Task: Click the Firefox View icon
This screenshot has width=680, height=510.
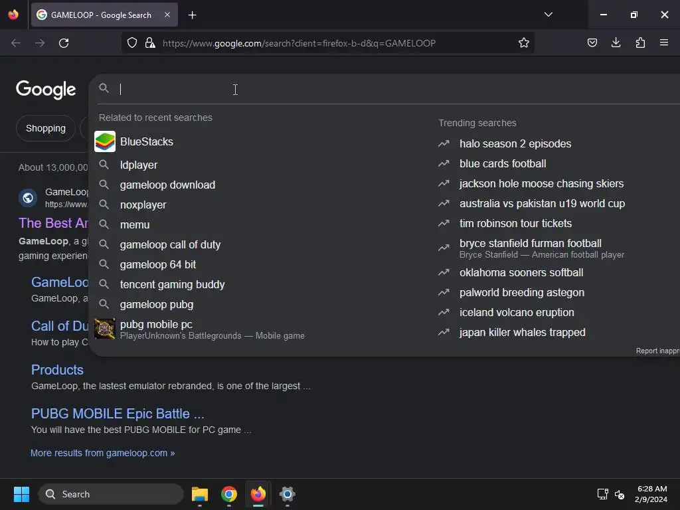Action: (x=13, y=15)
